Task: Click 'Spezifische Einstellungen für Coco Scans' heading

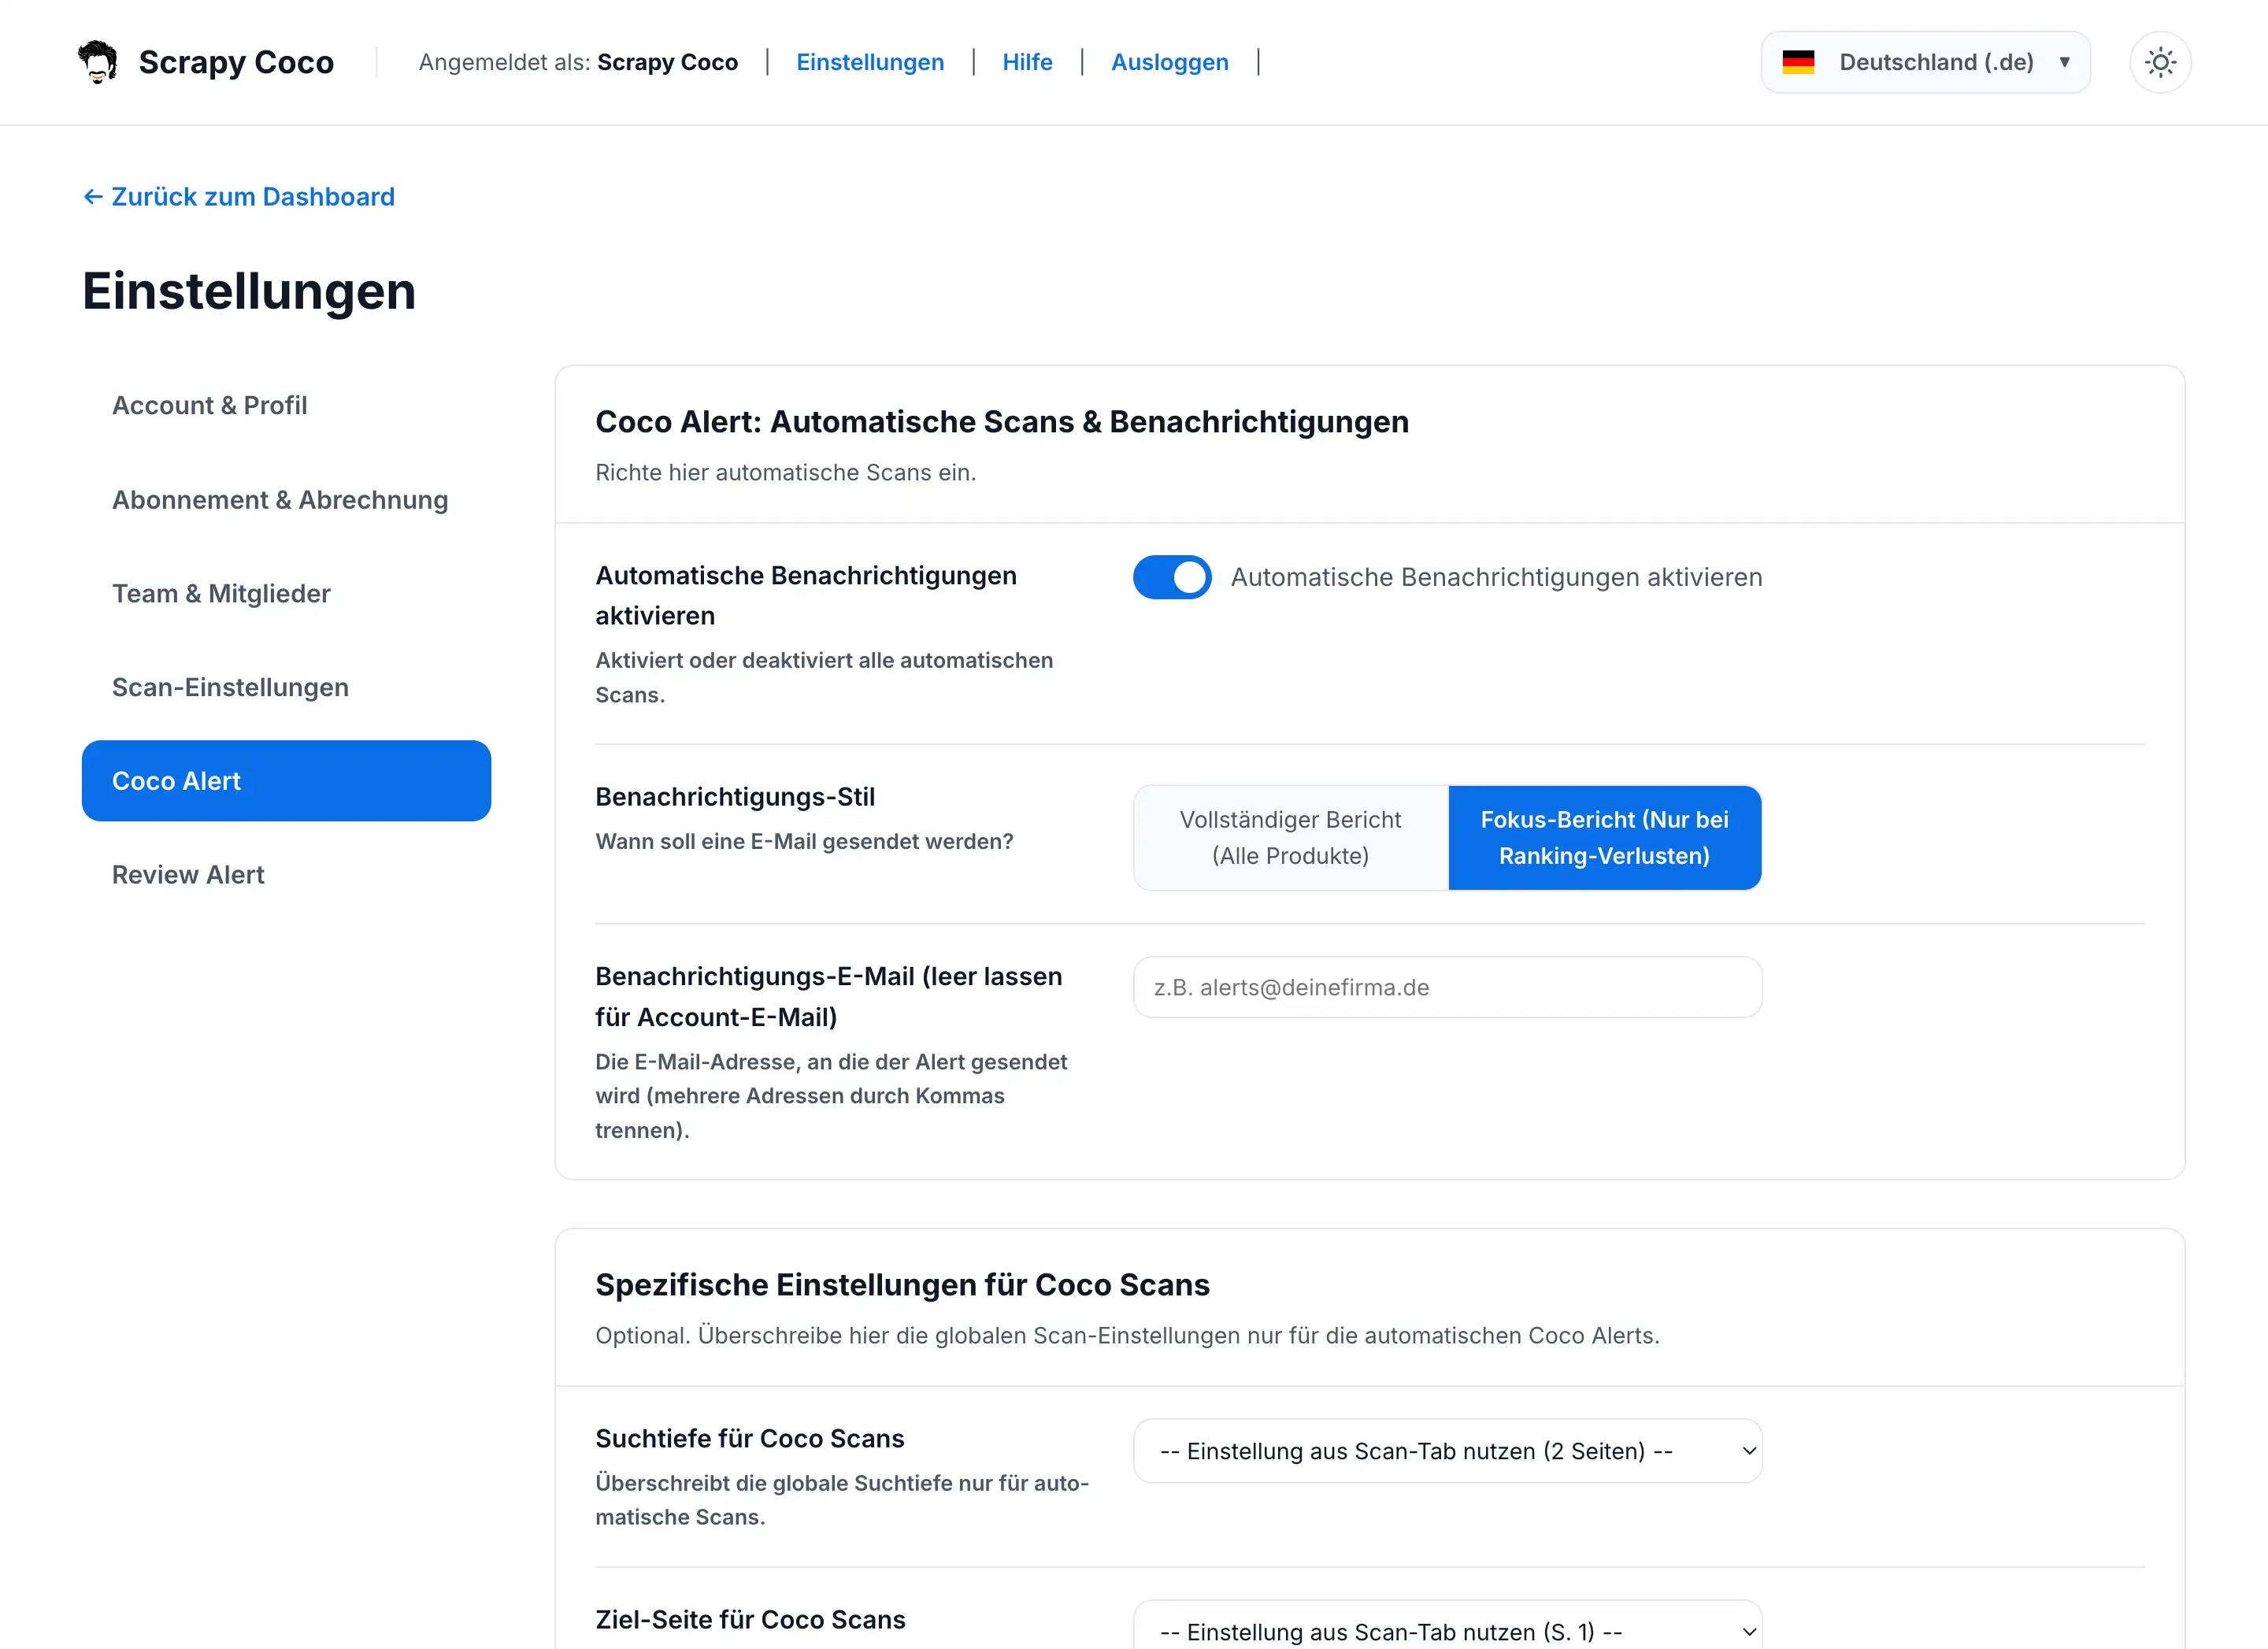Action: [x=902, y=1285]
